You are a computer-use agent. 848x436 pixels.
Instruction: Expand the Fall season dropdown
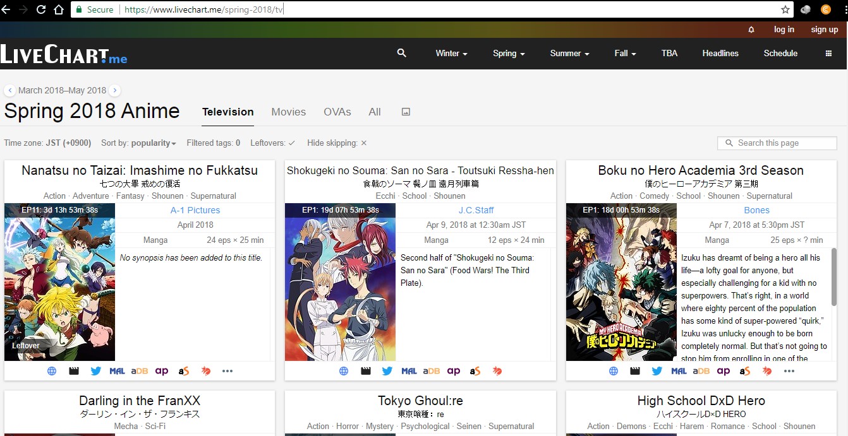[625, 54]
